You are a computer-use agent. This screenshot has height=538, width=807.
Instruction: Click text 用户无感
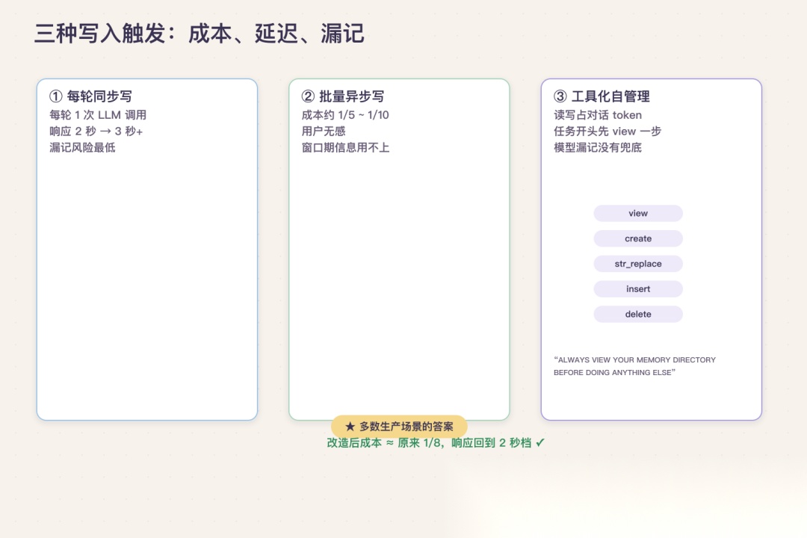coord(324,132)
